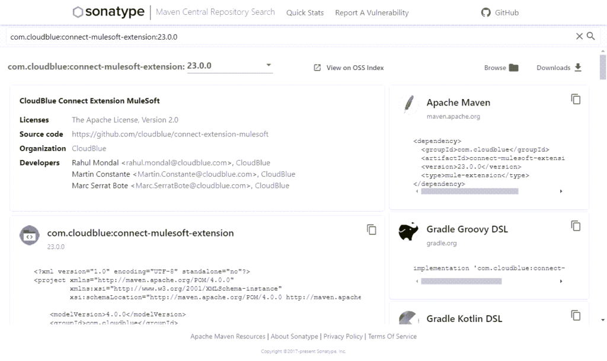Click the Apache Maven card heading
Viewport: 607px width, 361px height.
pyautogui.click(x=458, y=103)
